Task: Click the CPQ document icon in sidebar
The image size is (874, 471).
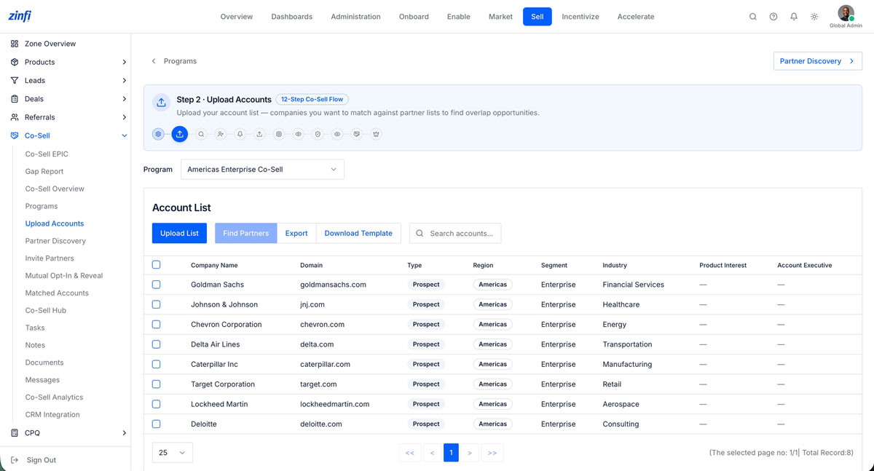Action: pyautogui.click(x=15, y=432)
